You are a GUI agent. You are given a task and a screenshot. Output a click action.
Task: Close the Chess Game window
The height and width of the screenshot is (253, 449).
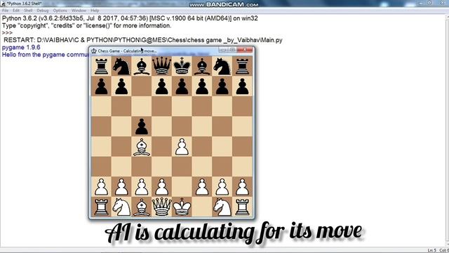pos(245,50)
